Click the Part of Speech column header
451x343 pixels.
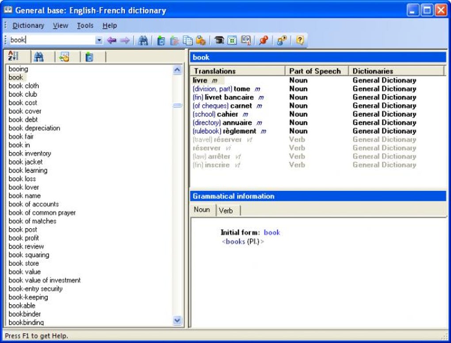click(x=317, y=71)
